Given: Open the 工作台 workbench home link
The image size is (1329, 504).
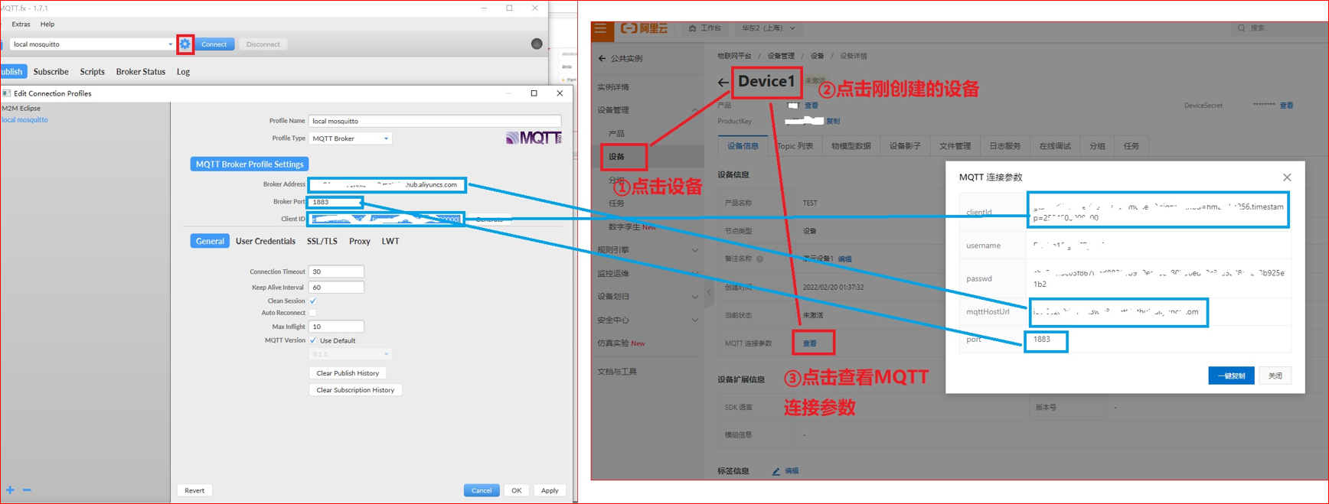Looking at the screenshot, I should (x=705, y=28).
